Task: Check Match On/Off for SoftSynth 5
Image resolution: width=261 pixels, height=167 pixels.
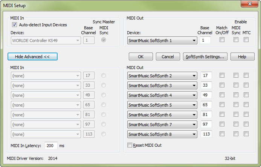Action: click(222, 105)
